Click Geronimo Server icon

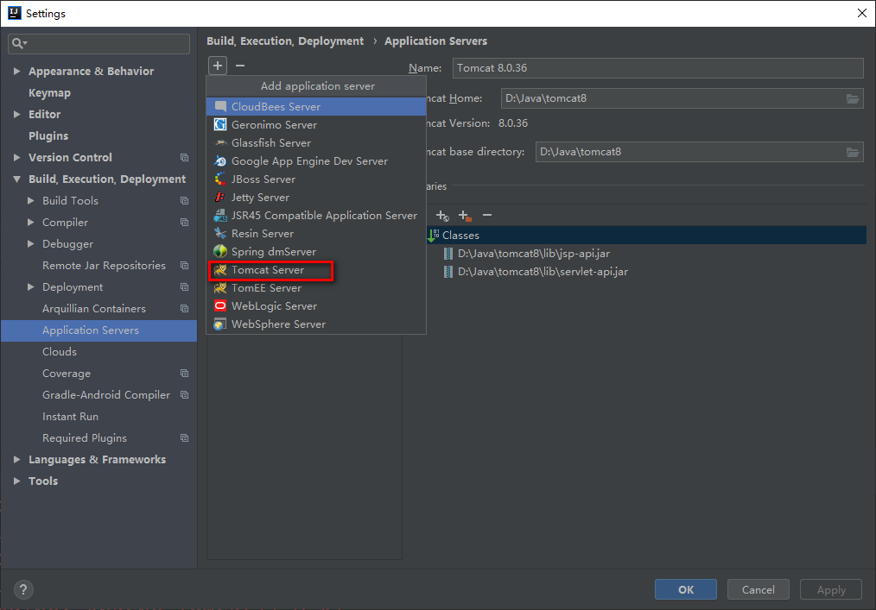[220, 124]
